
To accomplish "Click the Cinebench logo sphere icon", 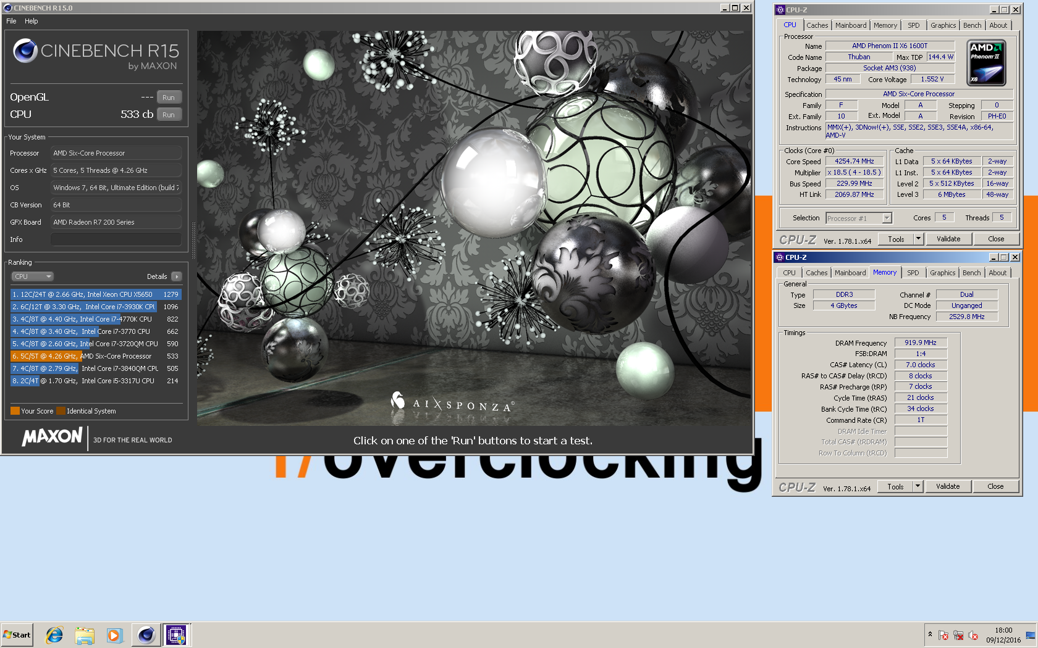I will click(x=25, y=51).
